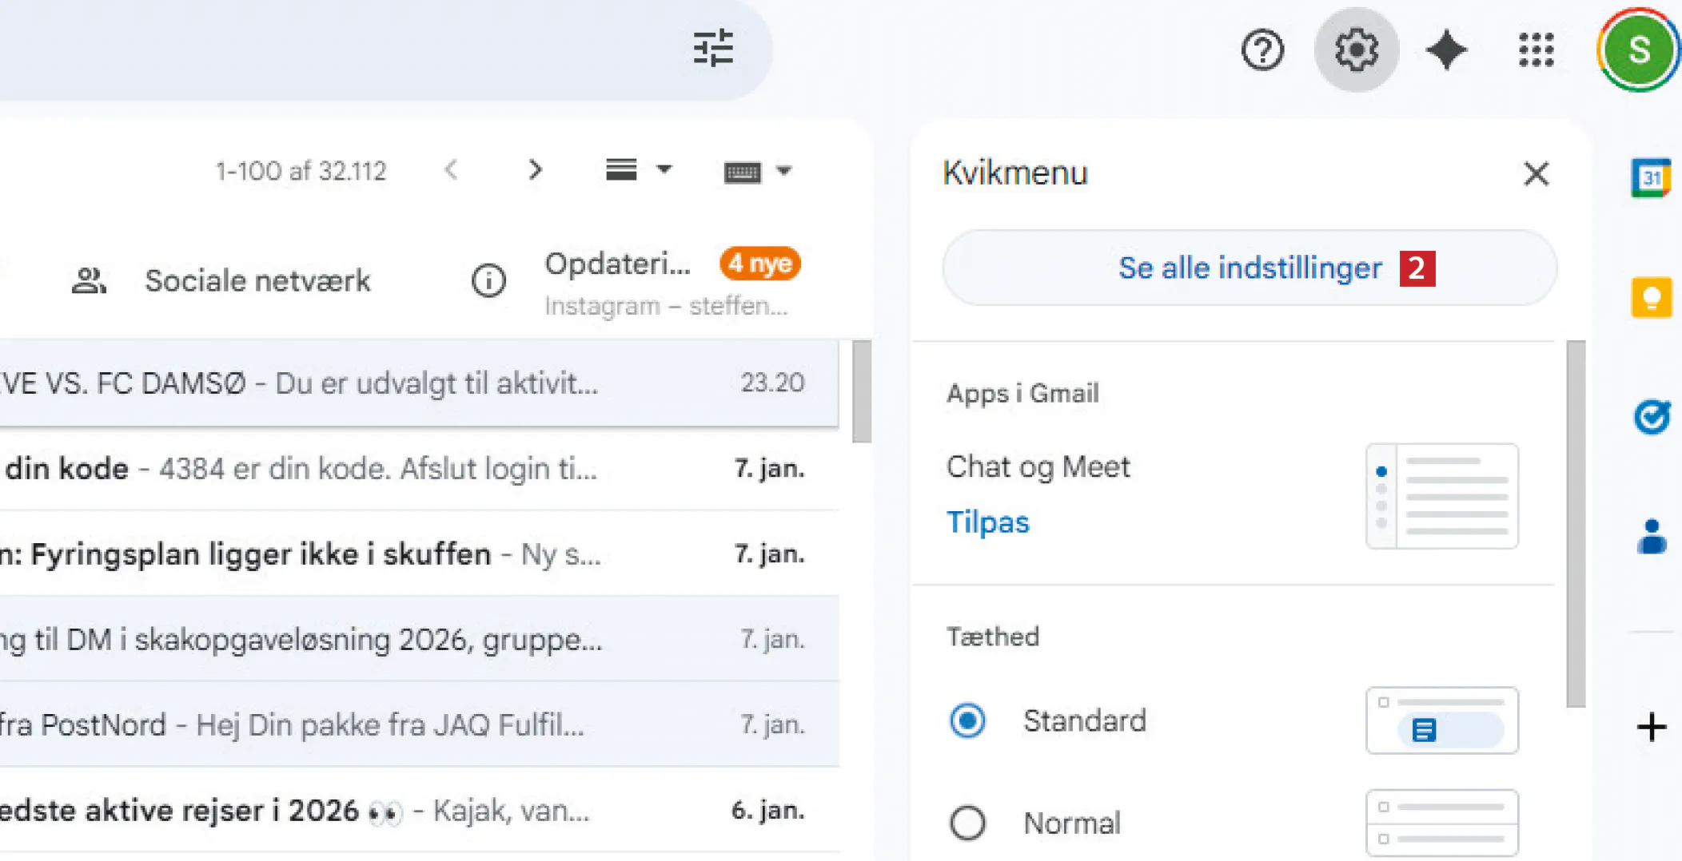
Task: Open the Google apps grid
Action: [x=1536, y=50]
